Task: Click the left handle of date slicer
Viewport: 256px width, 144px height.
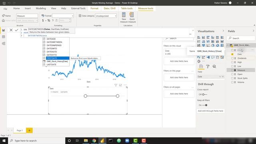Action: [x=85, y=96]
